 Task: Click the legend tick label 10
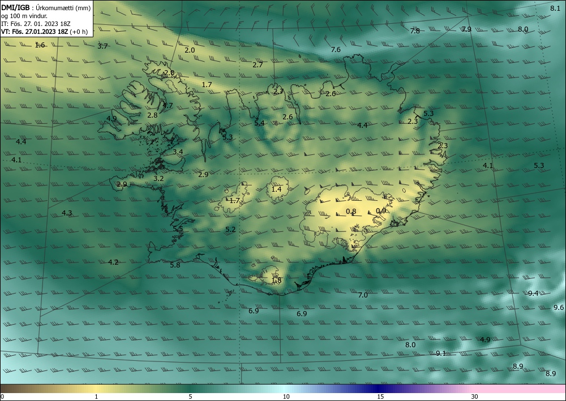coord(286,397)
